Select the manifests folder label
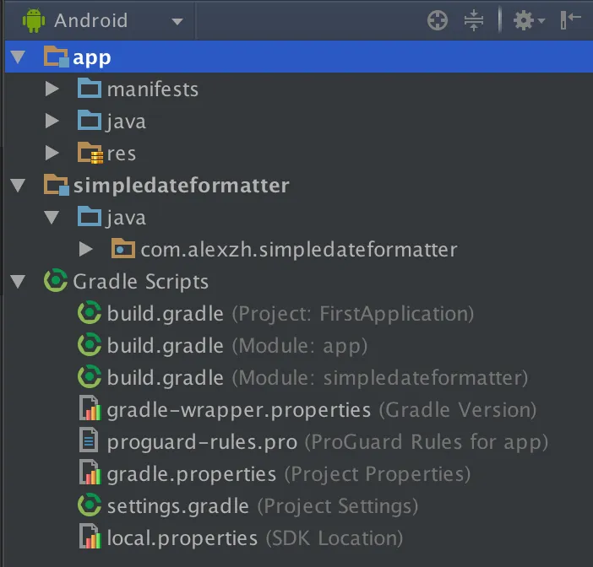Image resolution: width=593 pixels, height=567 pixels. 153,89
